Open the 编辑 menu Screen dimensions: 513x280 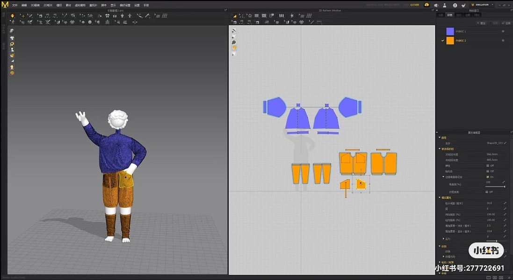[x=24, y=5]
